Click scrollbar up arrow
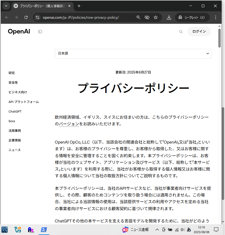Image resolution: width=225 pixels, height=235 pixels. pos(219,26)
